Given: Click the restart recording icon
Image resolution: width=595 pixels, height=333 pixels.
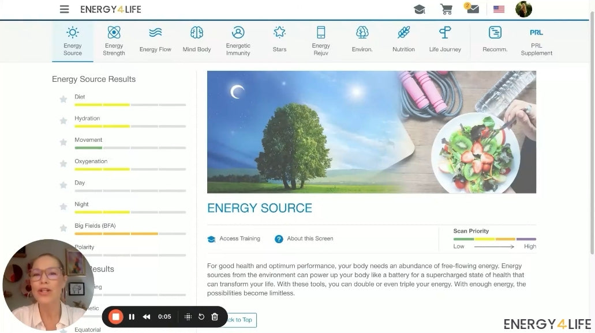Looking at the screenshot, I should coord(201,317).
